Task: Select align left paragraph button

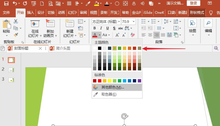Action: pos(144,35)
